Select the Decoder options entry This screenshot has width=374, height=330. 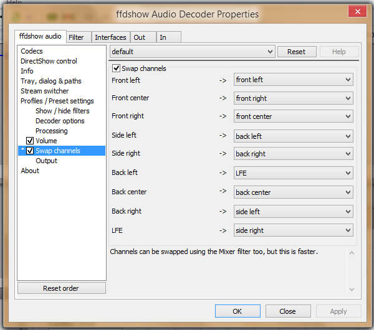60,121
